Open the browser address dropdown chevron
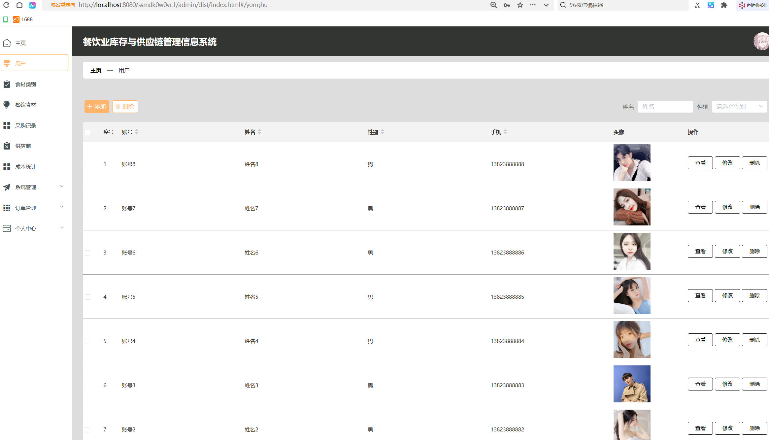Viewport: 769px width, 440px height. point(546,5)
